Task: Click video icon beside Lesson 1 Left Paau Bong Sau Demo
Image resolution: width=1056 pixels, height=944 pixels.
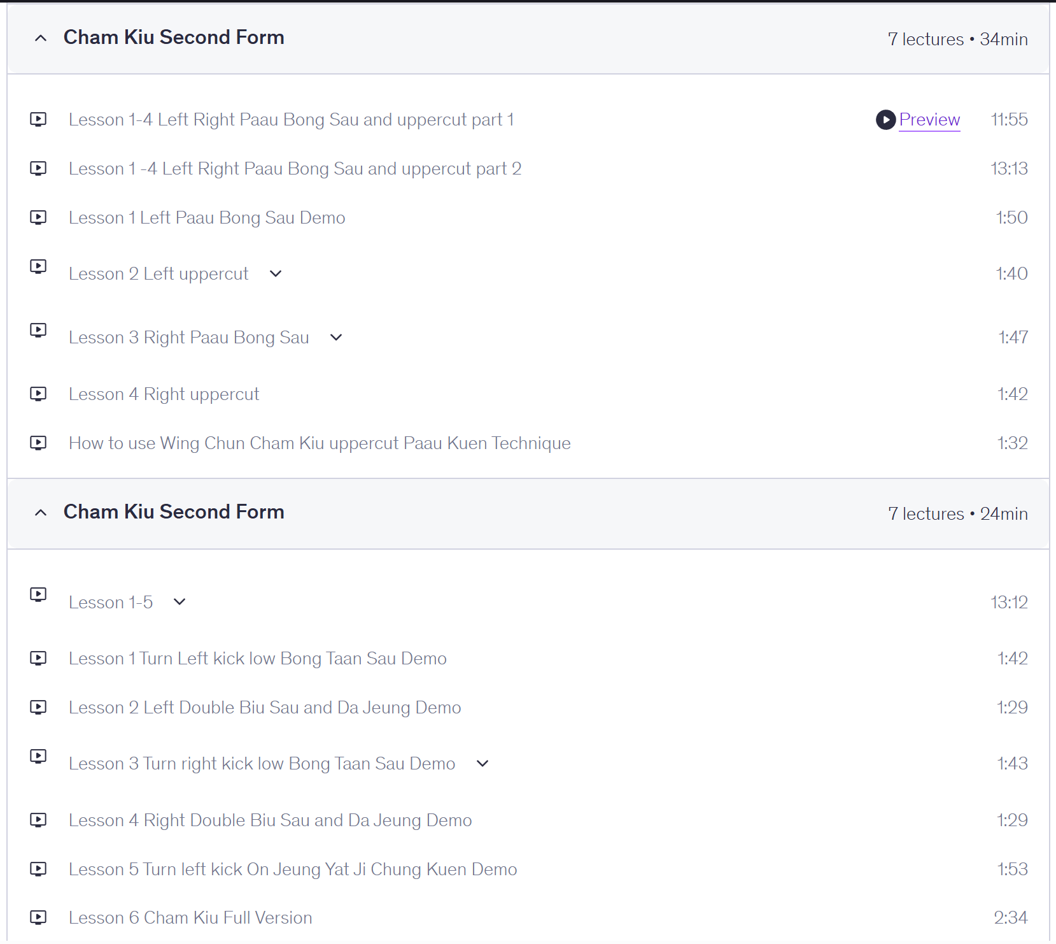Action: 38,217
